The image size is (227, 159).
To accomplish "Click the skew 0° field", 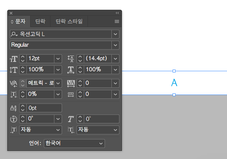I will coord(102,119).
